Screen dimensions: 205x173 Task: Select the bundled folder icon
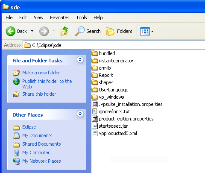[x=95, y=53]
